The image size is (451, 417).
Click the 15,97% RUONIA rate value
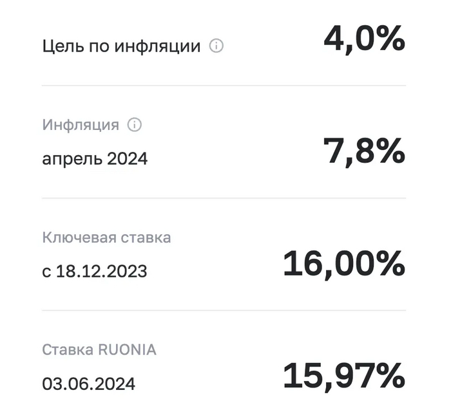(344, 377)
